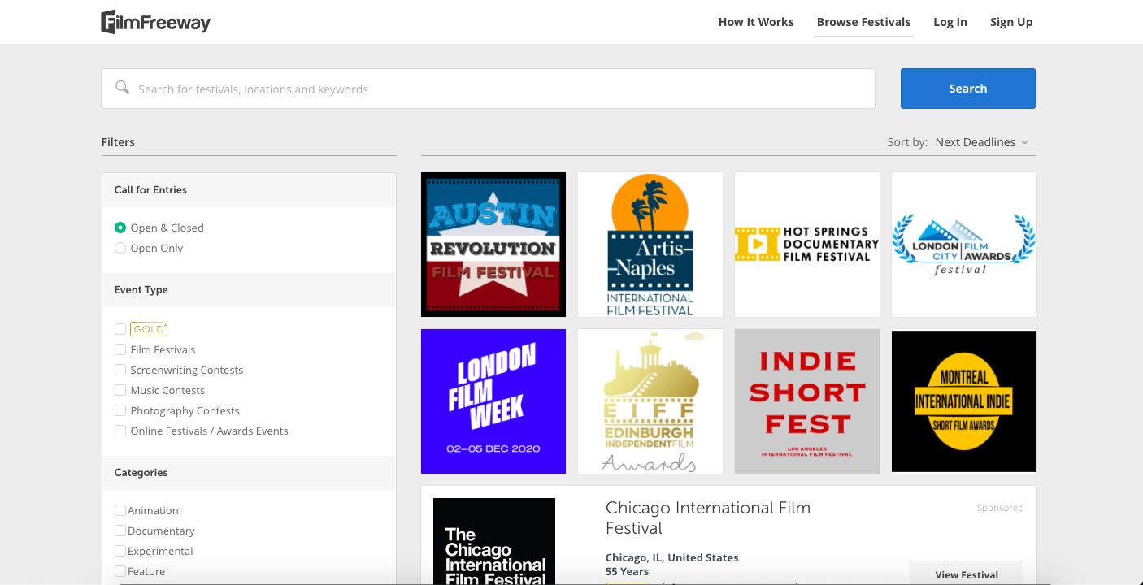Open London Film Week thumbnail

point(493,401)
